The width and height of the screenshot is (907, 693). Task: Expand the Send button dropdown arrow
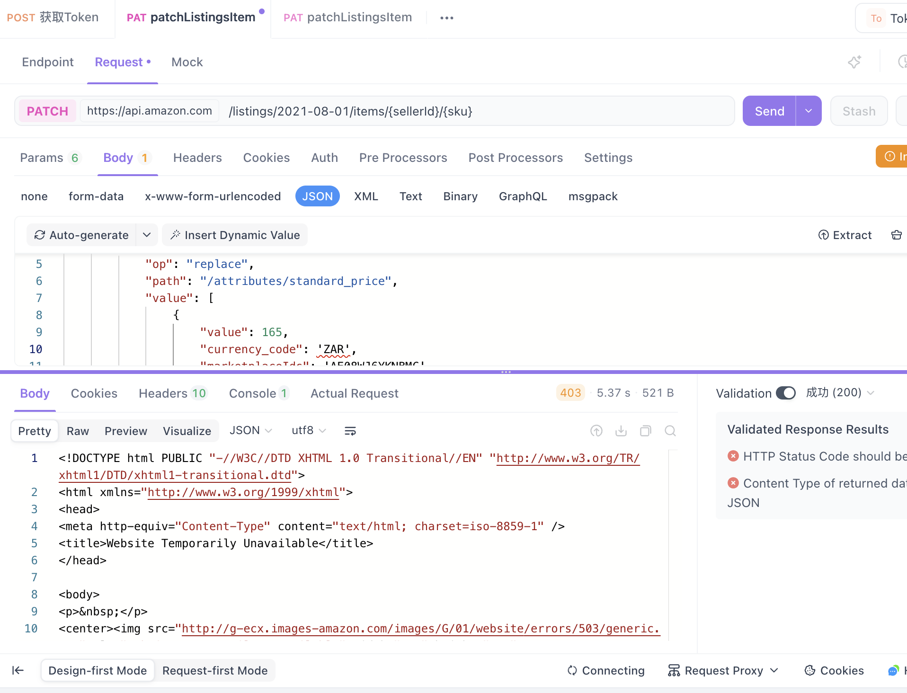point(809,111)
